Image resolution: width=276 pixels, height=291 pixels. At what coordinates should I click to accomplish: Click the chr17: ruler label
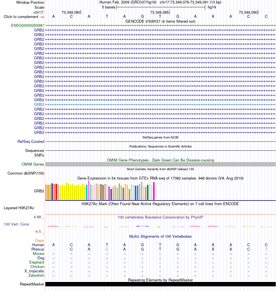pos(39,13)
